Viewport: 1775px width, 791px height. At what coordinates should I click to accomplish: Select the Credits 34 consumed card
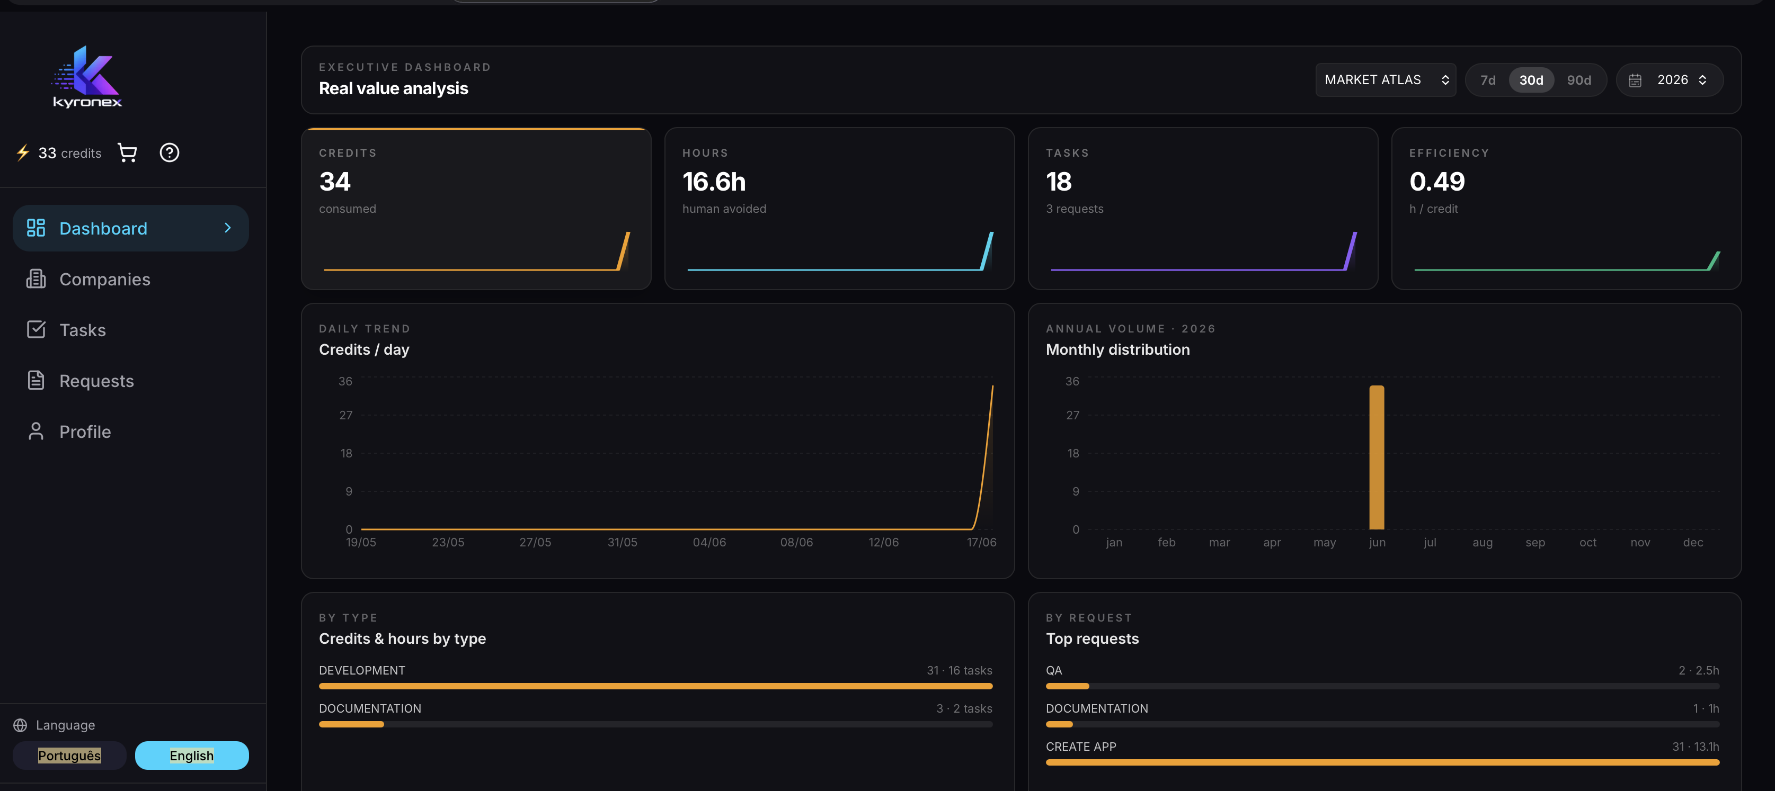476,209
